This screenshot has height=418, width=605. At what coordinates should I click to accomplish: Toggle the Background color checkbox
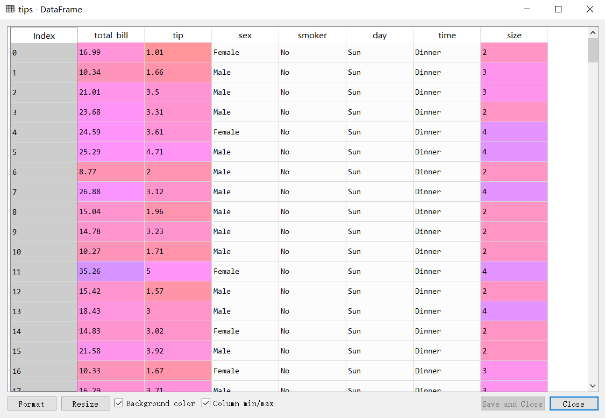pos(119,403)
